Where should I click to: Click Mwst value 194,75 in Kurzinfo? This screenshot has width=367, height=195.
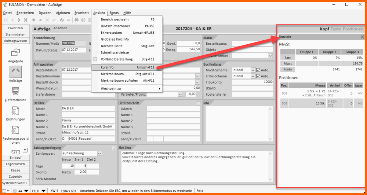pyautogui.click(x=352, y=63)
